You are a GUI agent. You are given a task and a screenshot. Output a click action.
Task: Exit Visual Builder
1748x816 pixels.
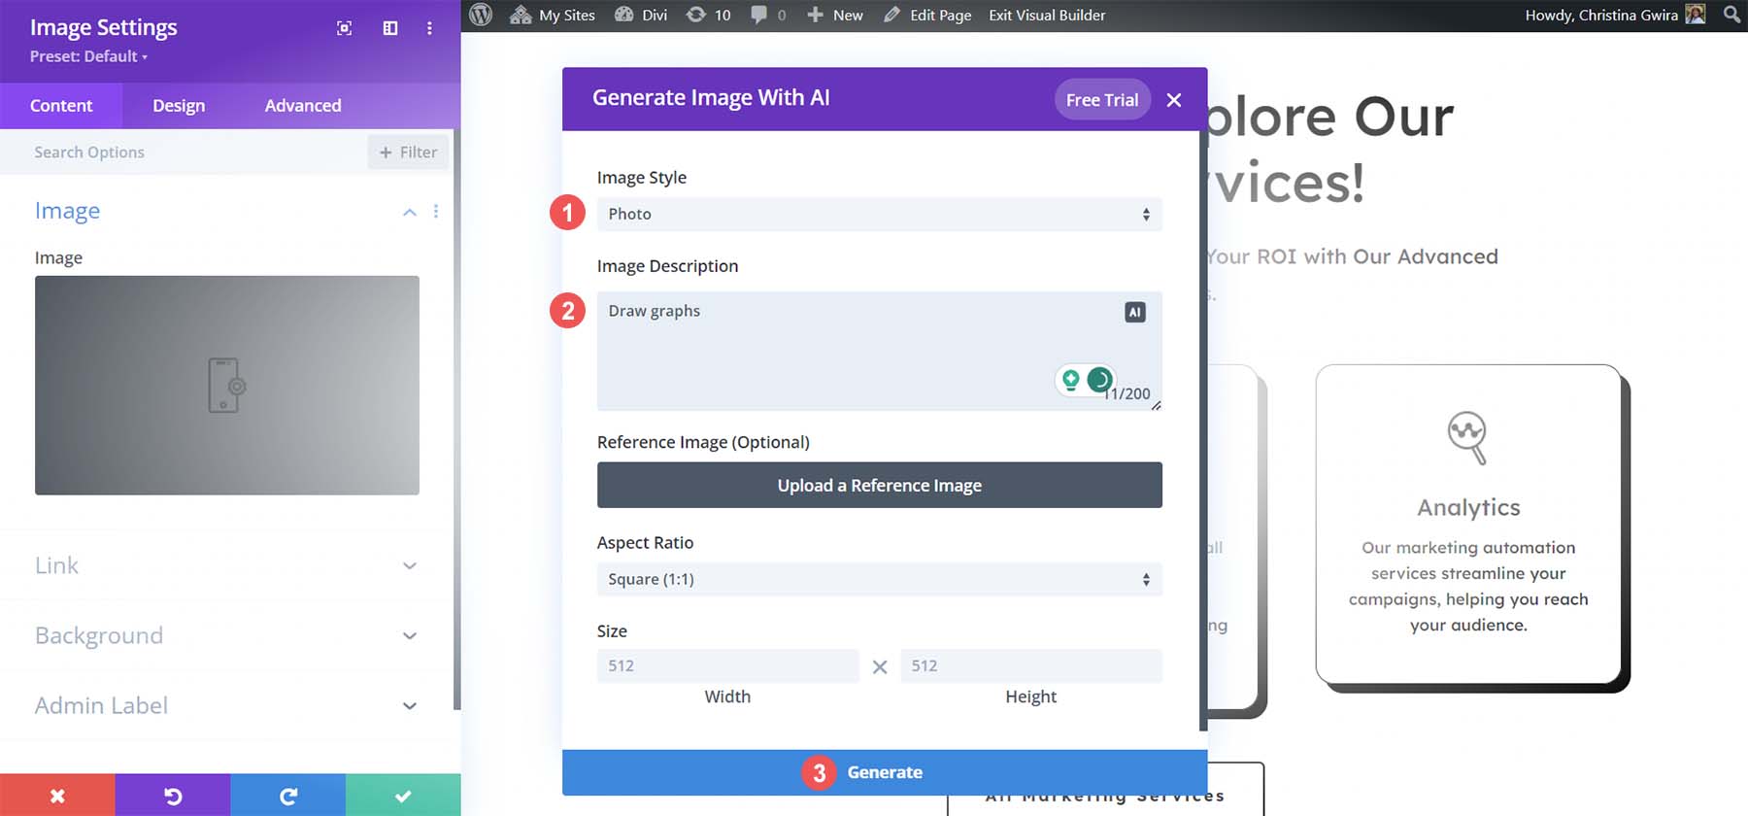coord(1047,15)
